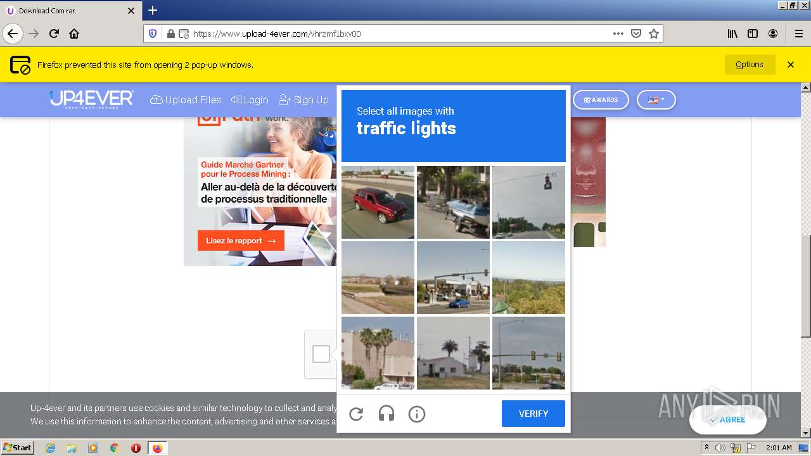Select the white house with palm image
Image resolution: width=811 pixels, height=456 pixels.
point(453,353)
